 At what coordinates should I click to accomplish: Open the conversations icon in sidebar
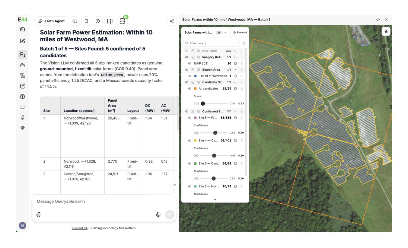(x=22, y=55)
